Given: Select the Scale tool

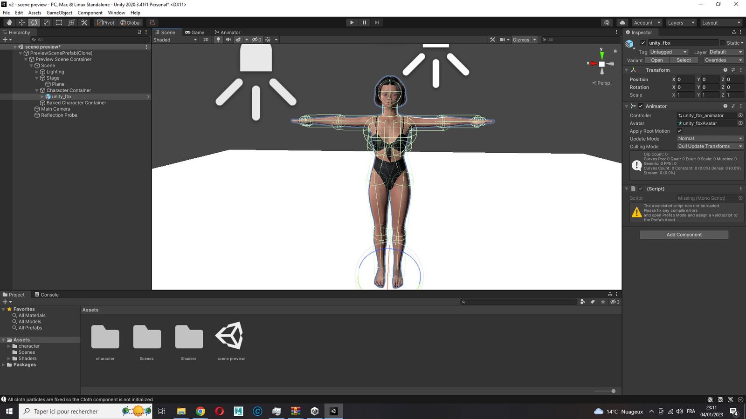Looking at the screenshot, I should click(47, 22).
